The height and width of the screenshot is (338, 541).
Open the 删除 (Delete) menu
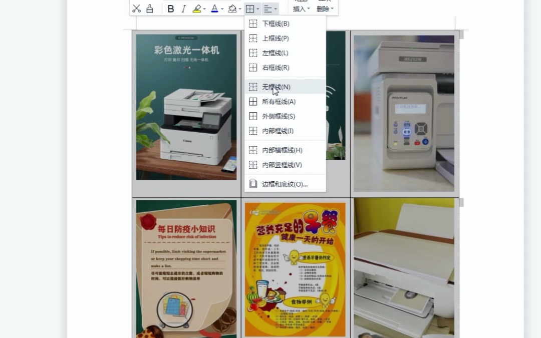point(323,9)
